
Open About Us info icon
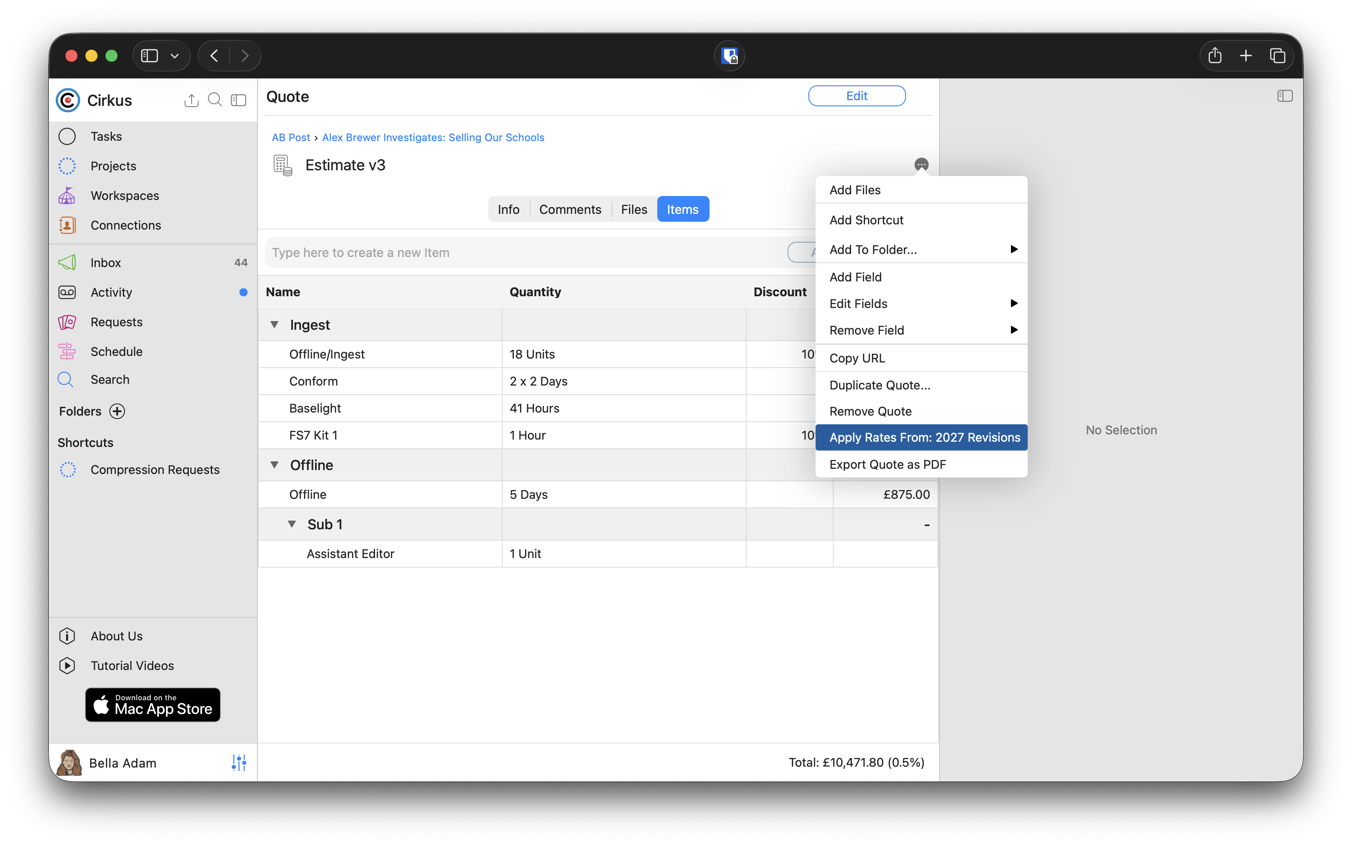coord(67,636)
